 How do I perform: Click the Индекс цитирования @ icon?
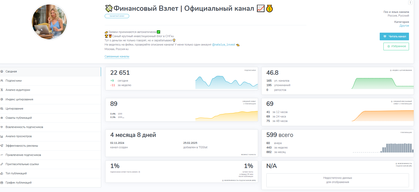(x=2, y=99)
